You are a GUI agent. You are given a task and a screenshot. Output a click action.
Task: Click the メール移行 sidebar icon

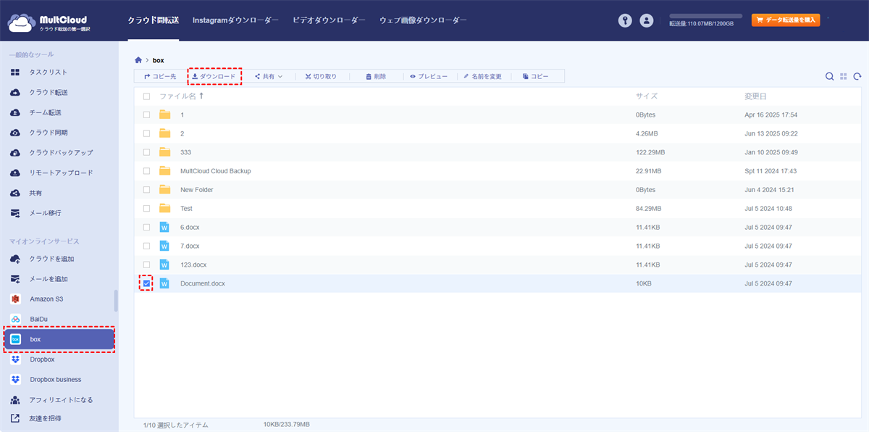(15, 213)
